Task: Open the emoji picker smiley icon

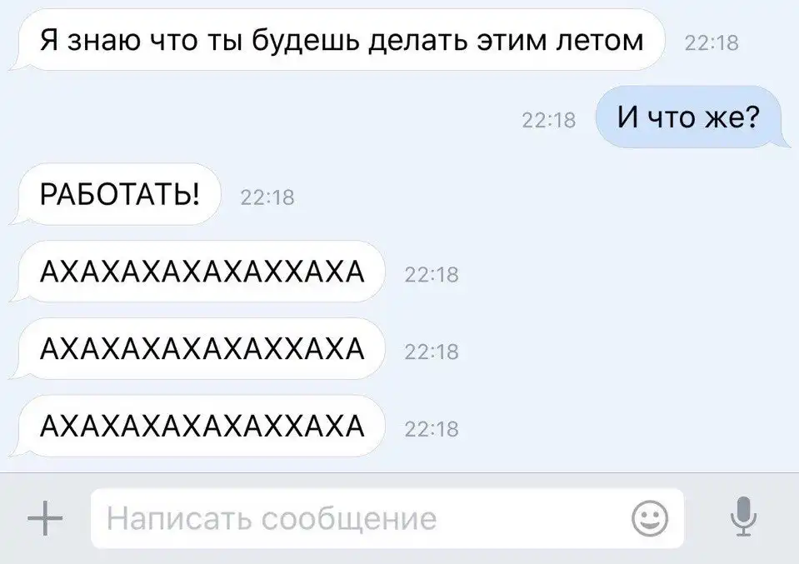Action: (650, 518)
